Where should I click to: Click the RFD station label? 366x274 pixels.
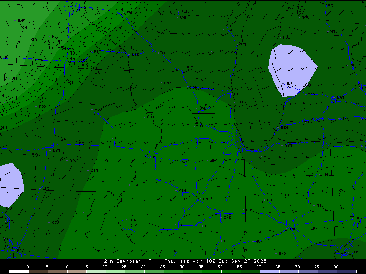pos(201,126)
